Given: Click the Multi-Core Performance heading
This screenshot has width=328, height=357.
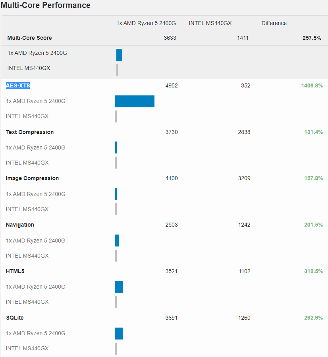Looking at the screenshot, I should point(46,5).
